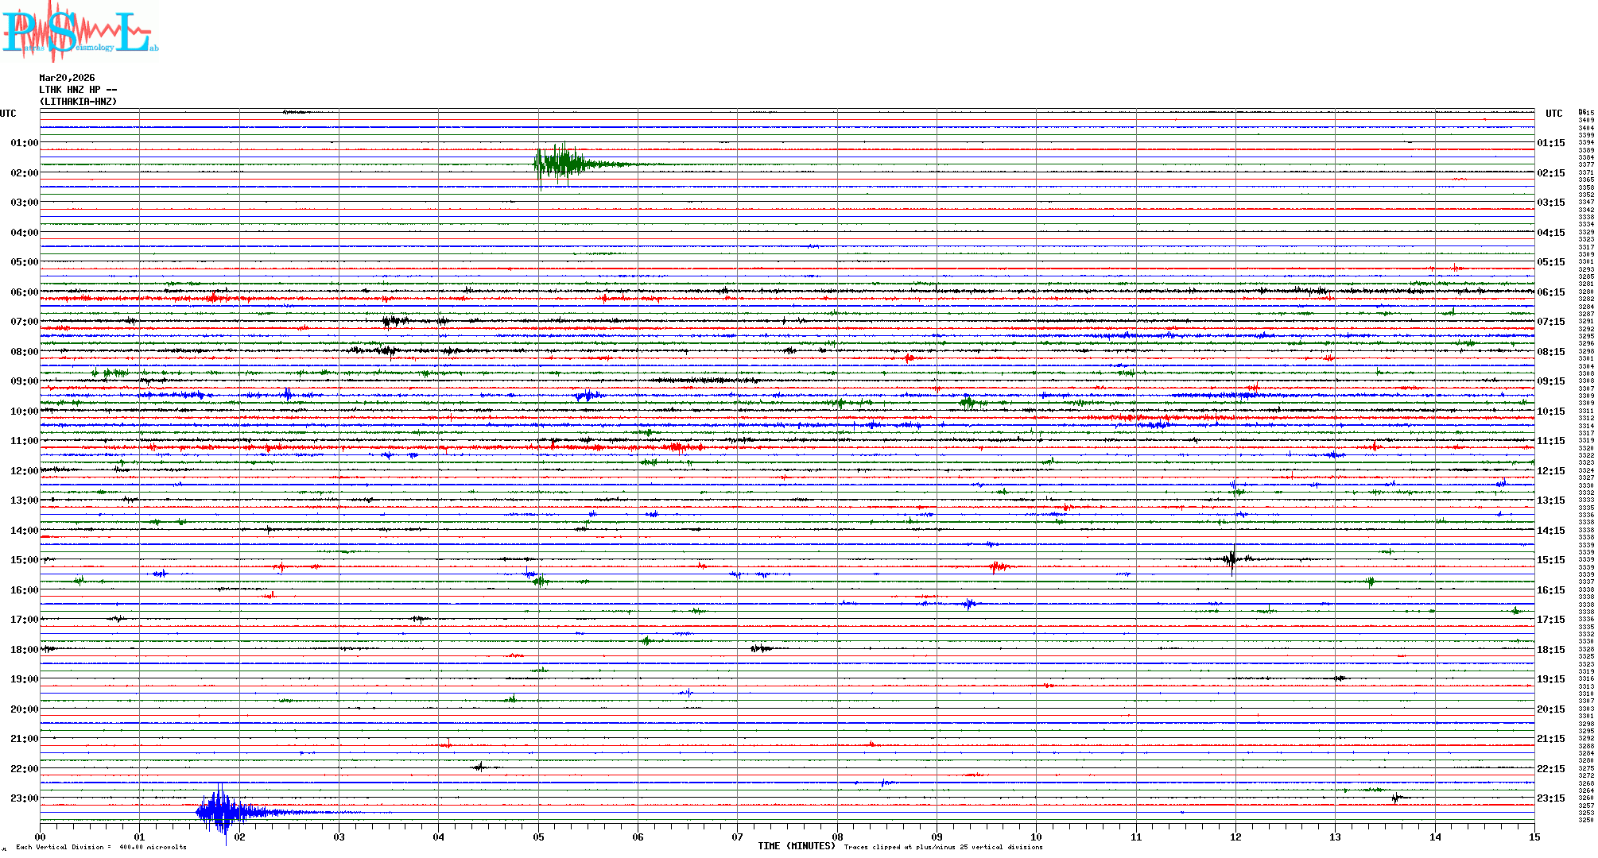Click the Traces clipped at plus/minus note
The height and width of the screenshot is (858, 1598).
tap(943, 847)
